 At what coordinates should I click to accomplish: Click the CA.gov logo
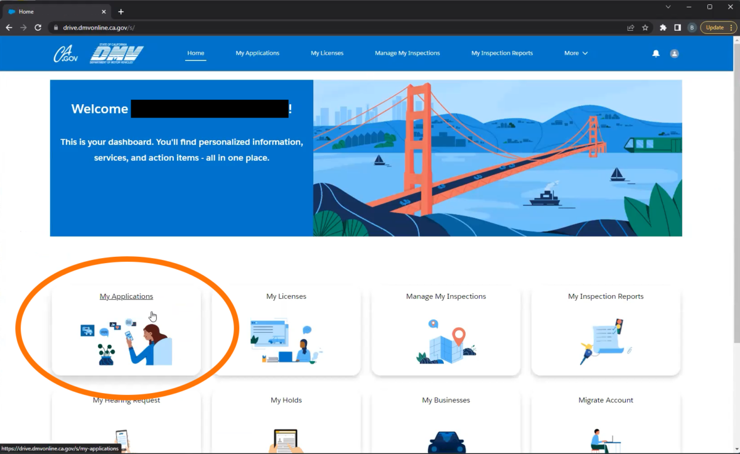pos(65,53)
